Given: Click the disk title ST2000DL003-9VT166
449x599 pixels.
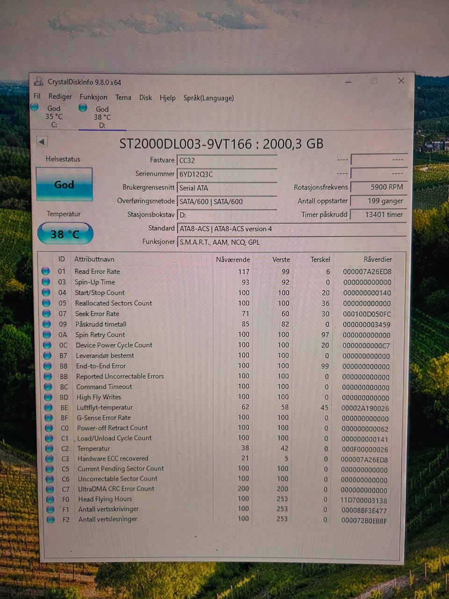Looking at the screenshot, I should coord(185,144).
